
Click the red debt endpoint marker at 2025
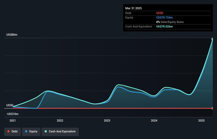pos(213,108)
